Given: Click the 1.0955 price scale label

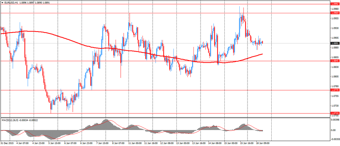Looking at the screenshot, I should pyautogui.click(x=335, y=18).
